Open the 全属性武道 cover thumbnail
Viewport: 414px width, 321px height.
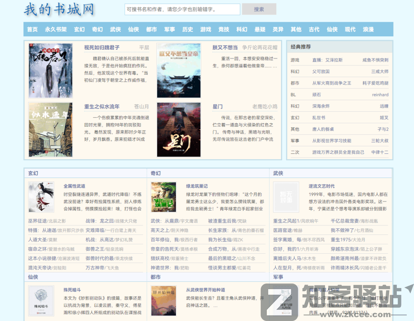coord(41,197)
